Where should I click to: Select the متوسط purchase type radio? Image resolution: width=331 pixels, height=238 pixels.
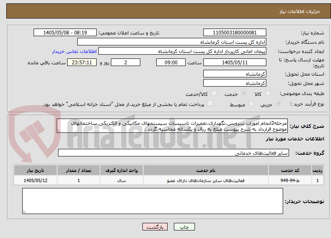click(x=251, y=103)
